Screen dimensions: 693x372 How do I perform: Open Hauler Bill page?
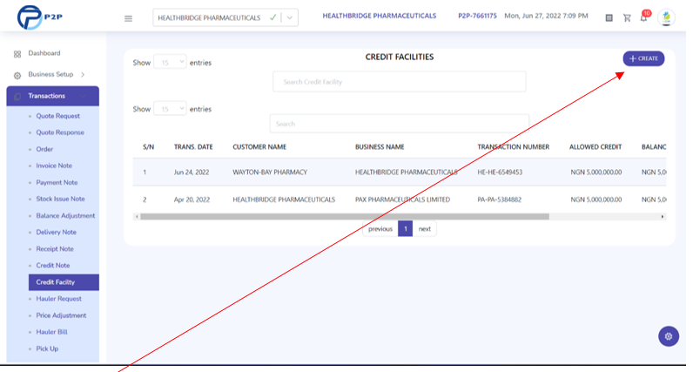tap(51, 332)
